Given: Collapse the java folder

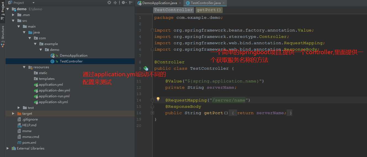Looking at the screenshot, I should (x=24, y=32).
